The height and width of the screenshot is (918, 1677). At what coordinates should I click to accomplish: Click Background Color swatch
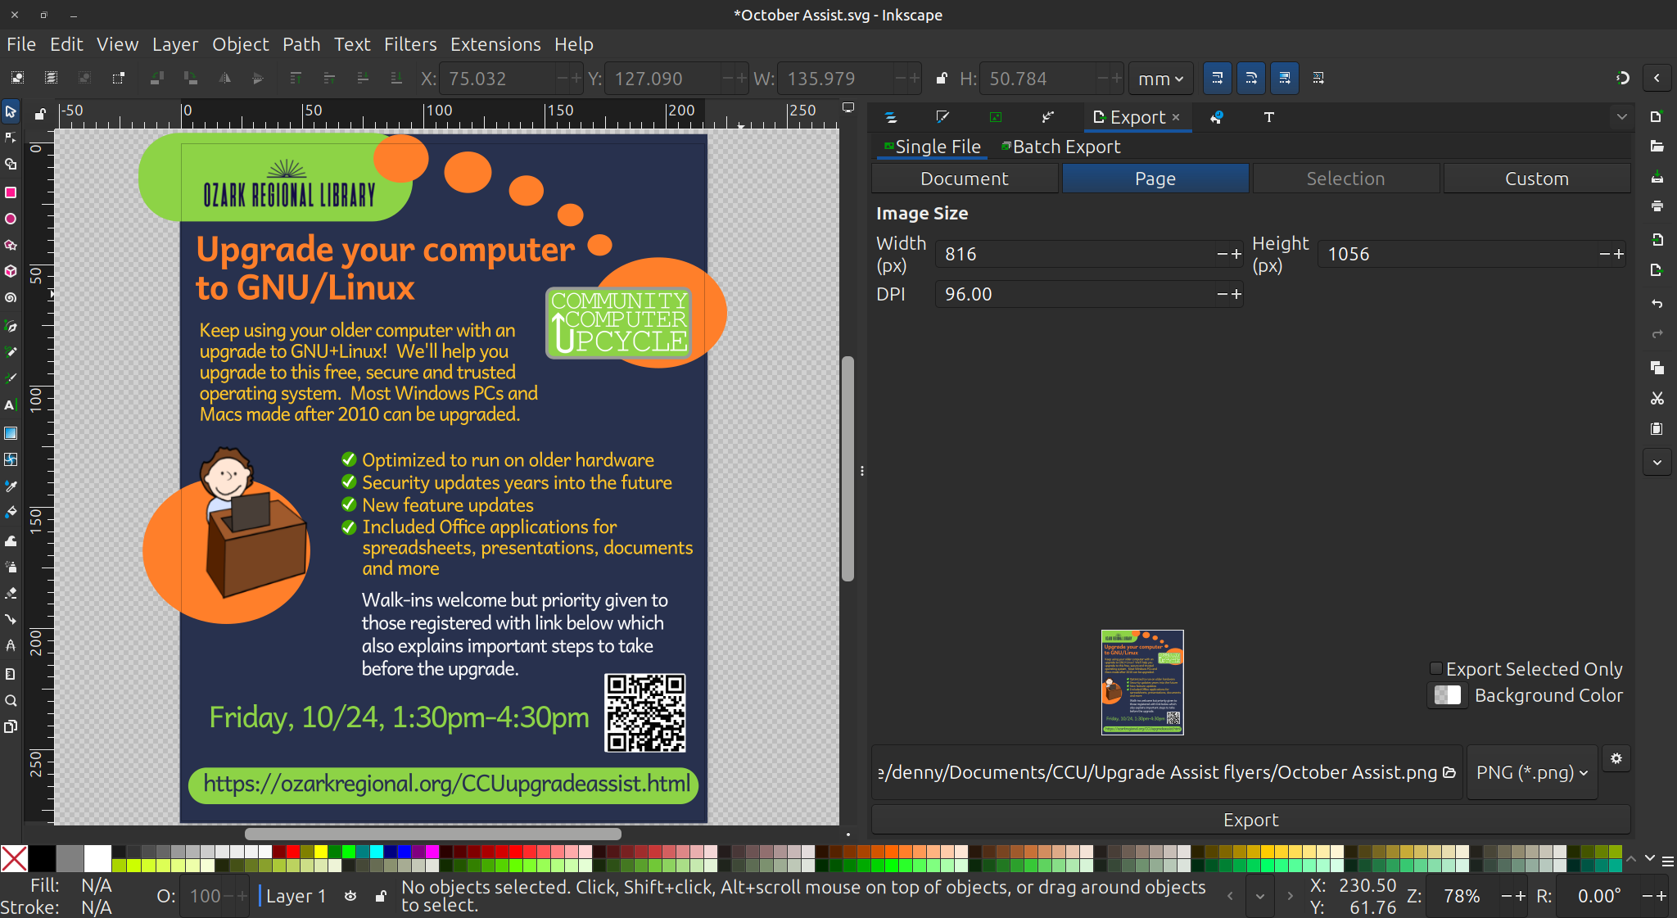click(x=1447, y=695)
